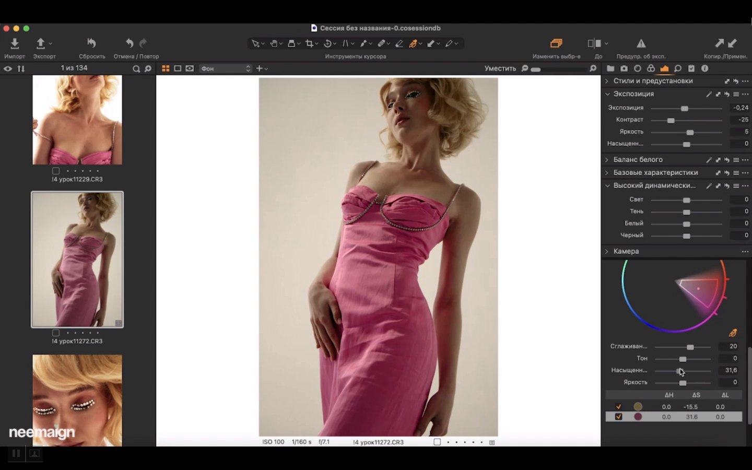Pick a color with the orange eyedropper
Screen dimensions: 752x470
click(733, 333)
